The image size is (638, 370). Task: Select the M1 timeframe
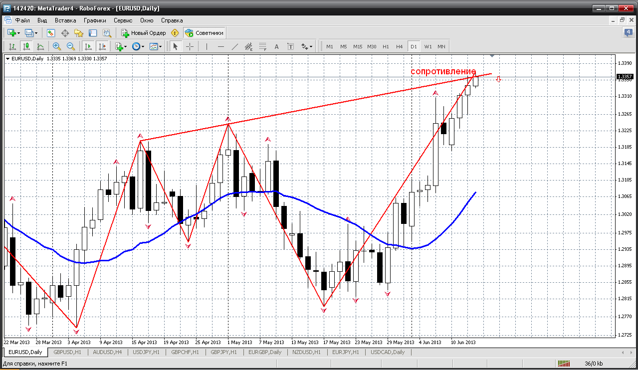pos(330,46)
